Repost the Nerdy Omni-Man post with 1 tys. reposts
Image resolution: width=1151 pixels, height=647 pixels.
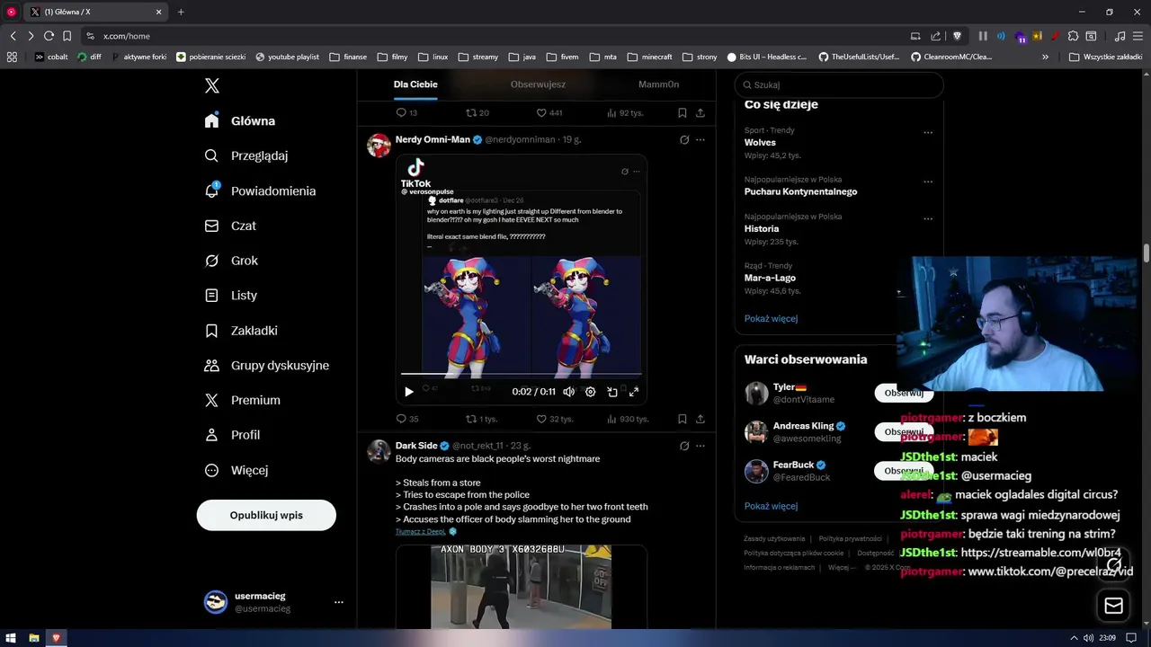click(481, 419)
